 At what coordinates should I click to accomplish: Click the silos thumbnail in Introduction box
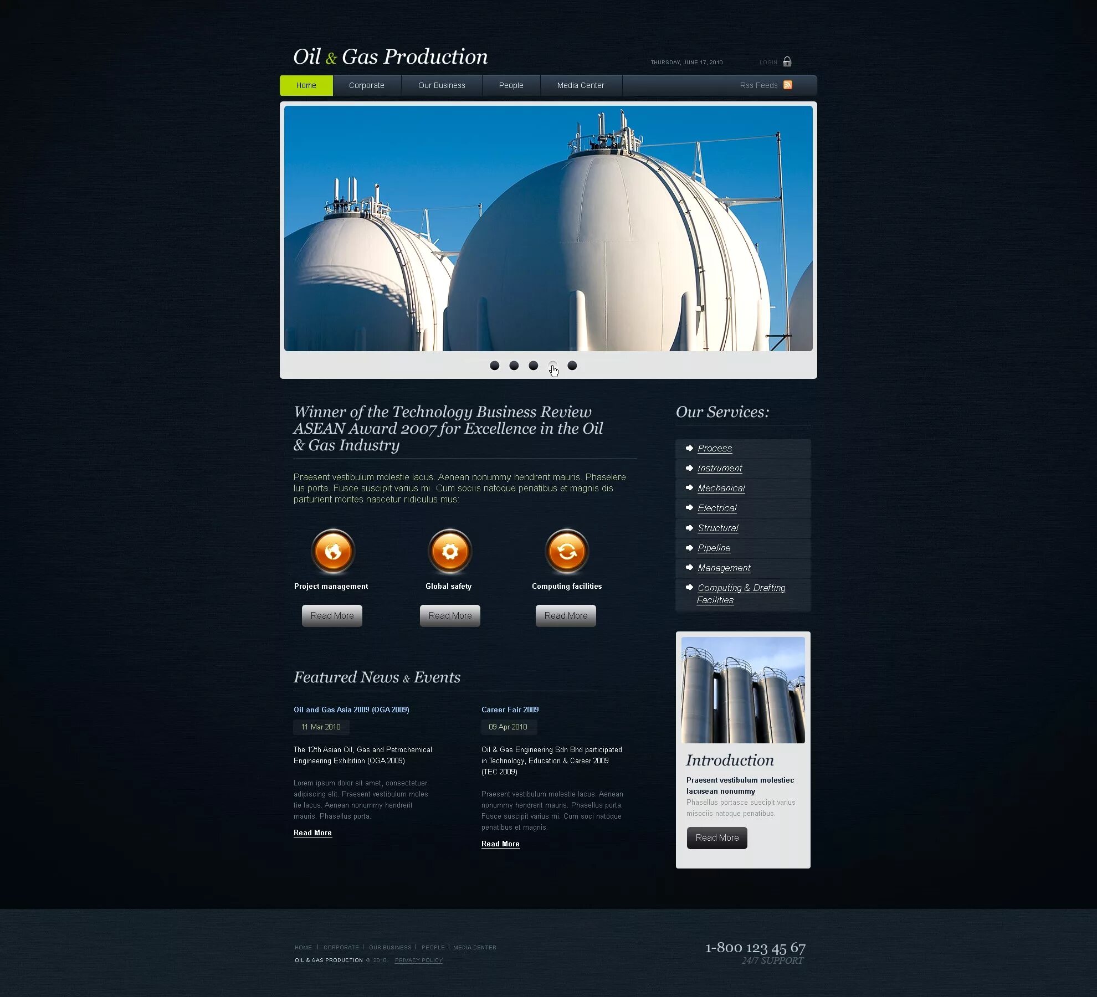click(x=743, y=690)
